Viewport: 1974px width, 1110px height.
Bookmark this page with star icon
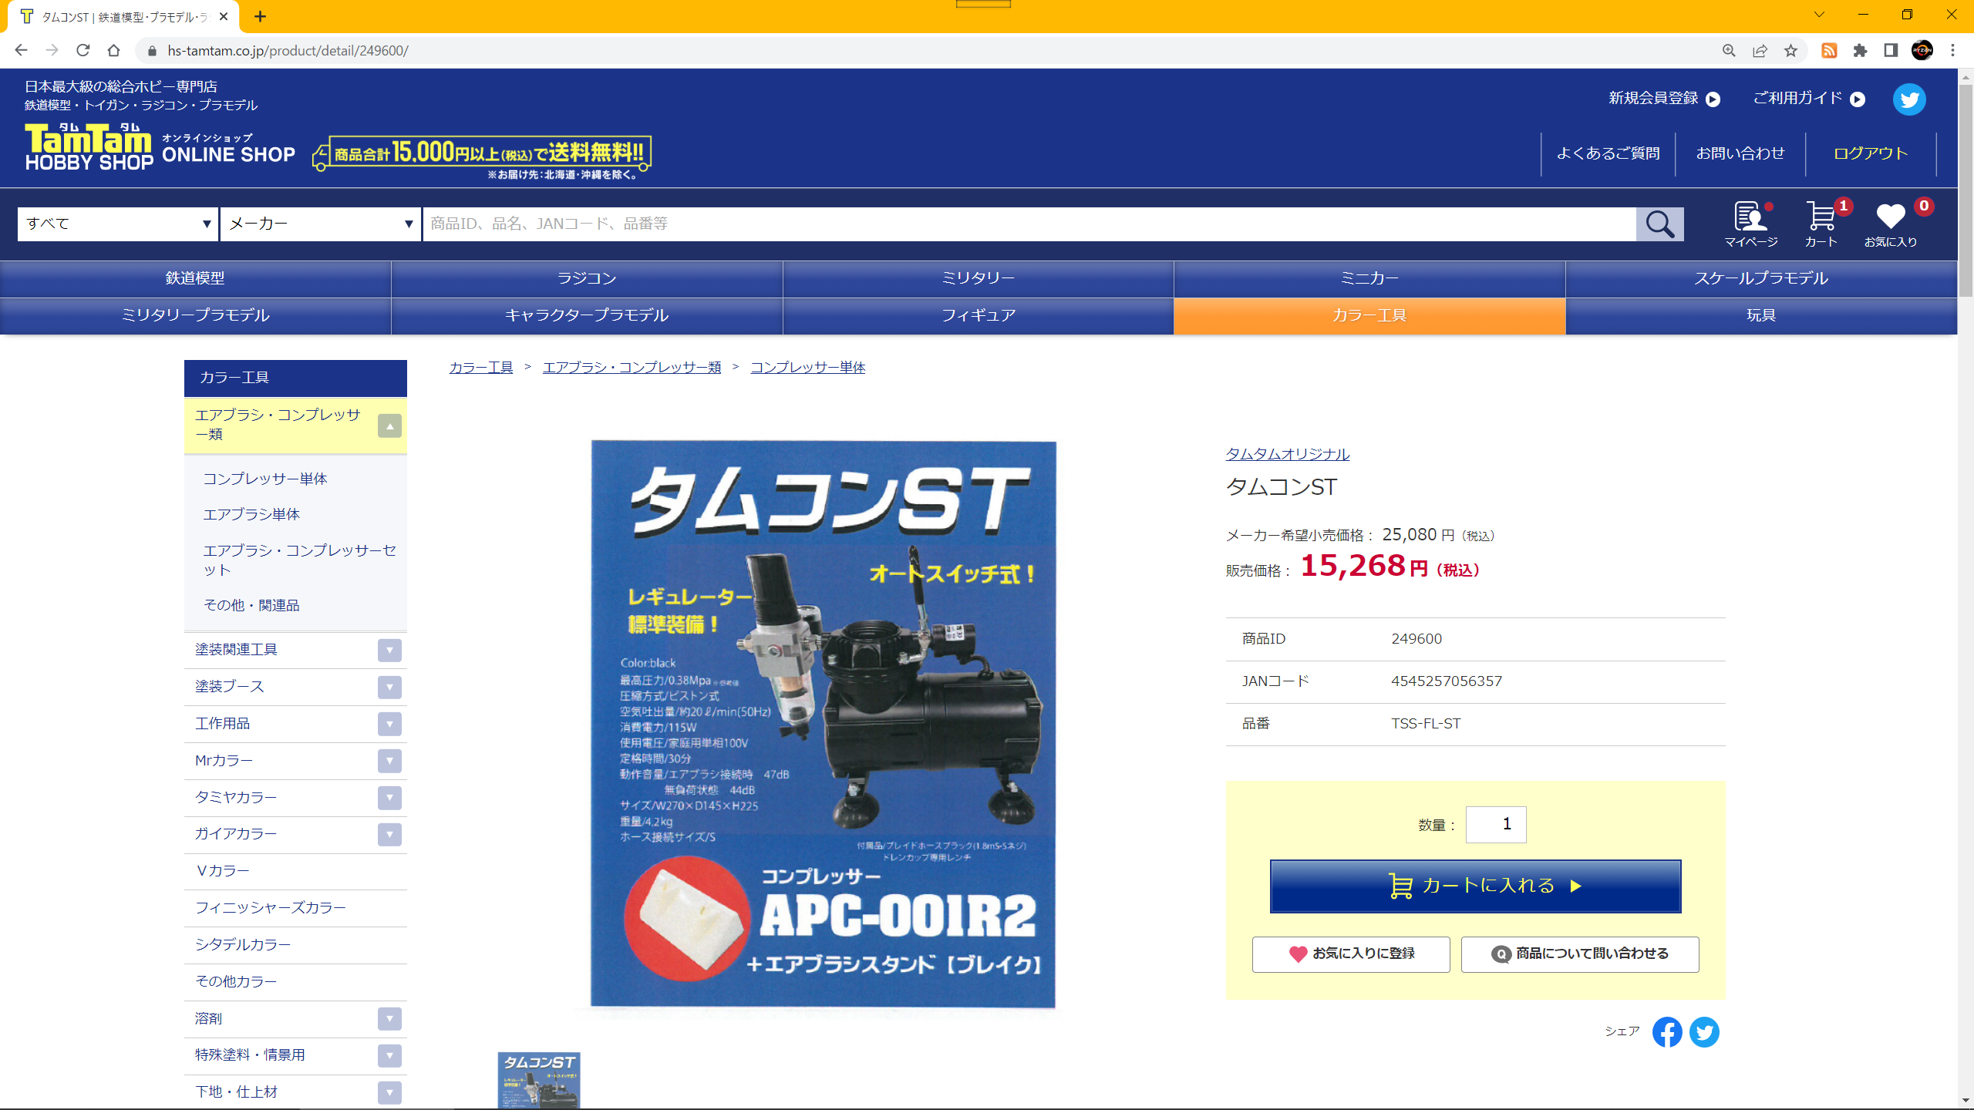pyautogui.click(x=1790, y=50)
